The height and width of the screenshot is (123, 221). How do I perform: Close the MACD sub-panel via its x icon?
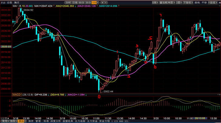tap(219, 94)
